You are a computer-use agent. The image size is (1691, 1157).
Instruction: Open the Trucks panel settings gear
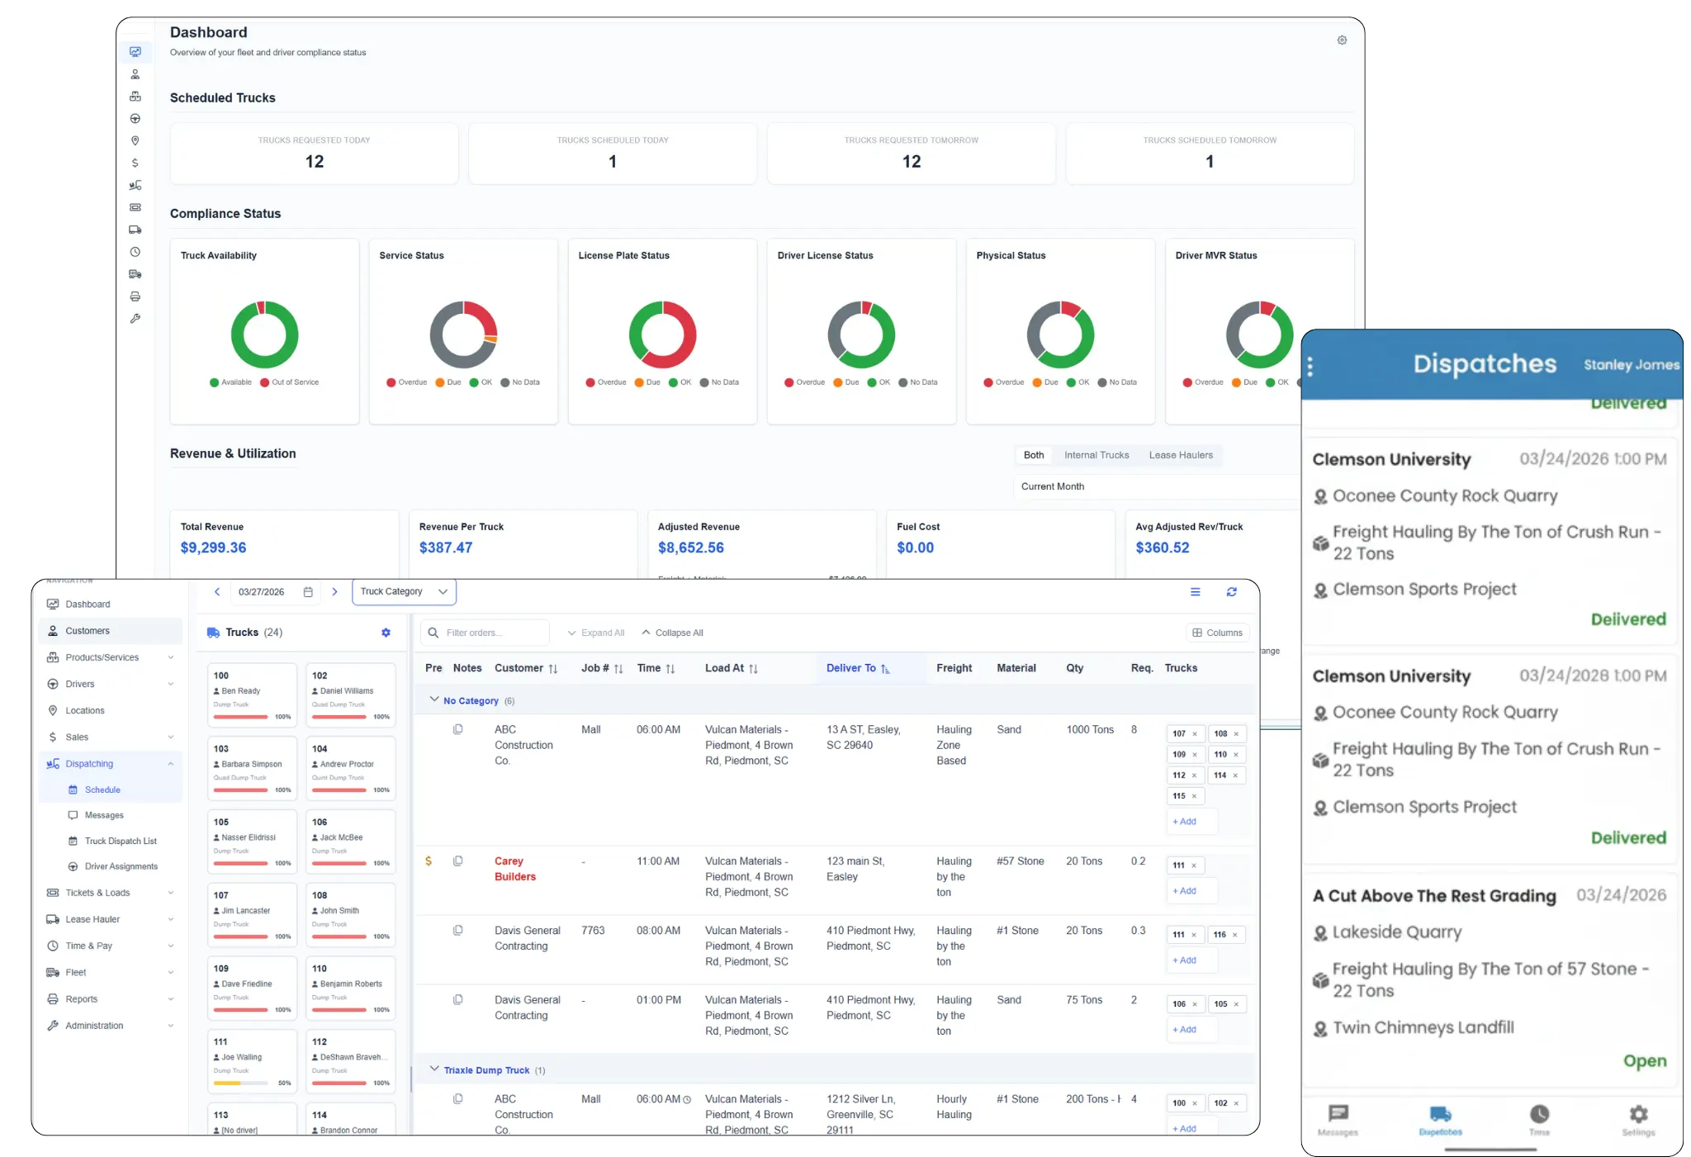386,633
